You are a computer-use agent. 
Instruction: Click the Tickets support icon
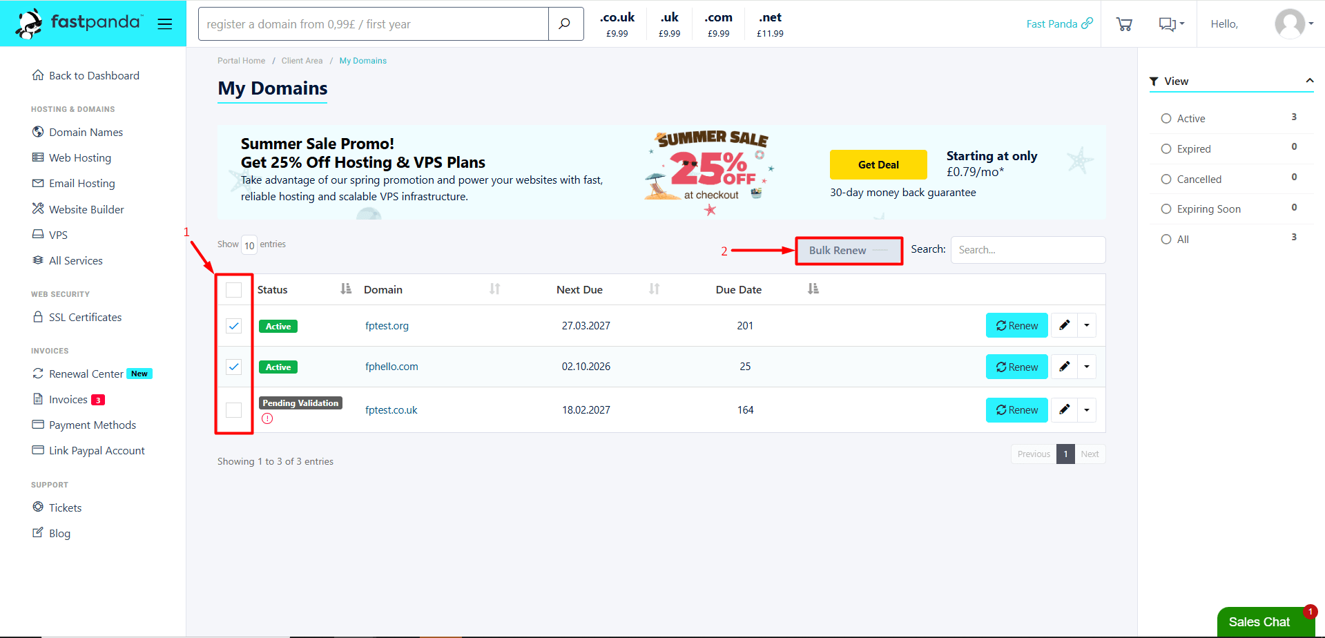point(38,507)
